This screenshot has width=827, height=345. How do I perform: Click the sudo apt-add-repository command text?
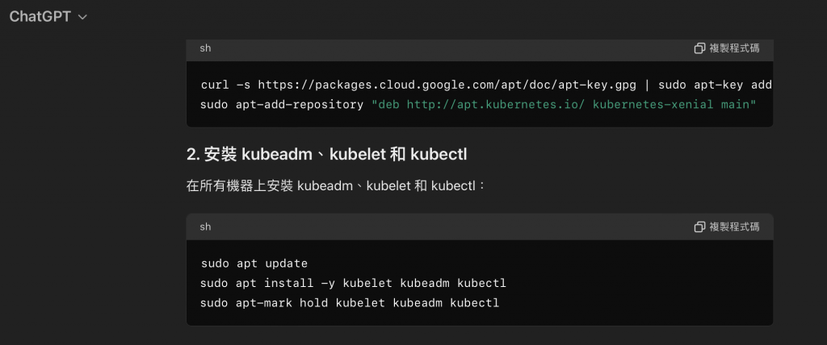(x=282, y=105)
